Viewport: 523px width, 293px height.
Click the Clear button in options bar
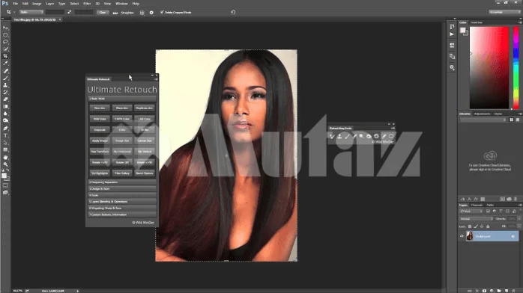pyautogui.click(x=103, y=12)
